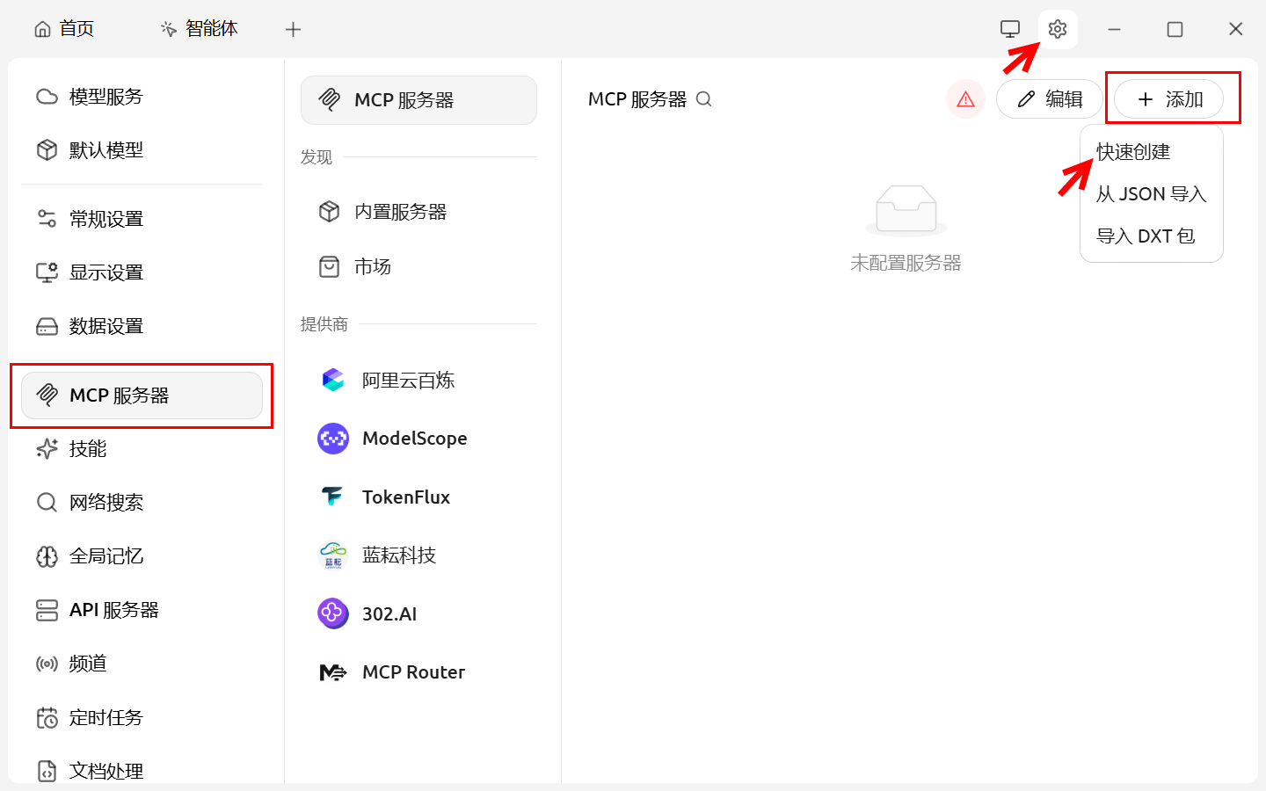Click the red warning triangle icon

pos(965,99)
